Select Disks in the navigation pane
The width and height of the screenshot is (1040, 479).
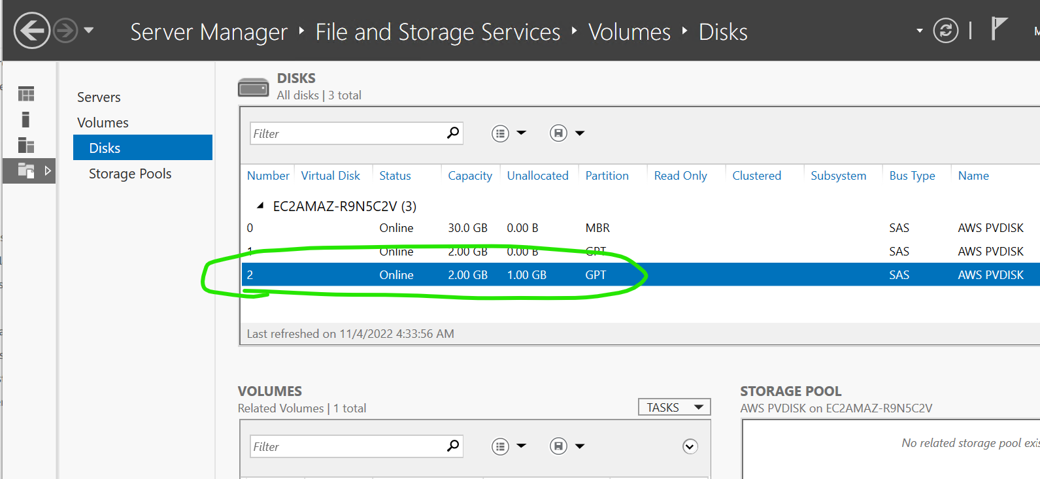(143, 148)
